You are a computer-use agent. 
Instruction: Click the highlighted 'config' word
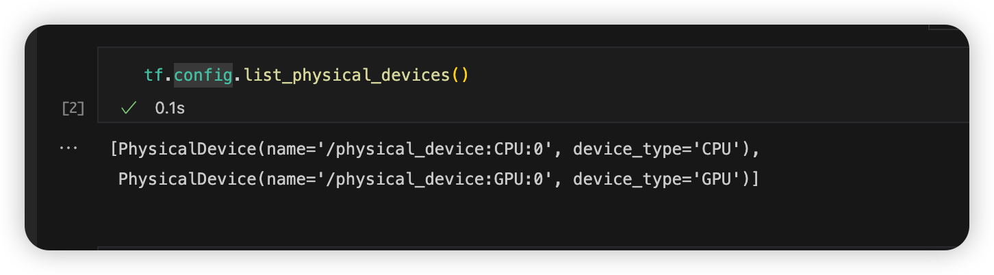coord(203,75)
